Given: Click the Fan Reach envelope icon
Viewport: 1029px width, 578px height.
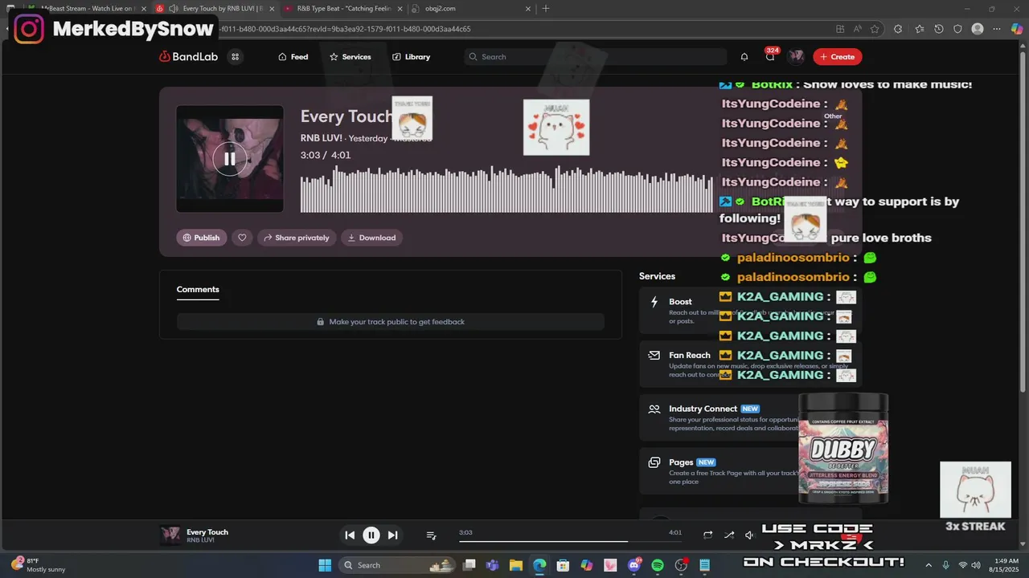Looking at the screenshot, I should point(654,355).
